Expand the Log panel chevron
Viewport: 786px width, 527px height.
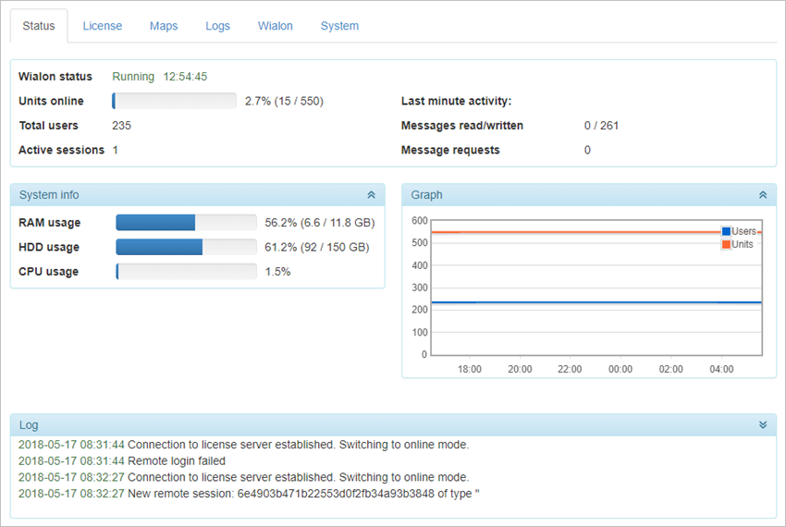763,425
